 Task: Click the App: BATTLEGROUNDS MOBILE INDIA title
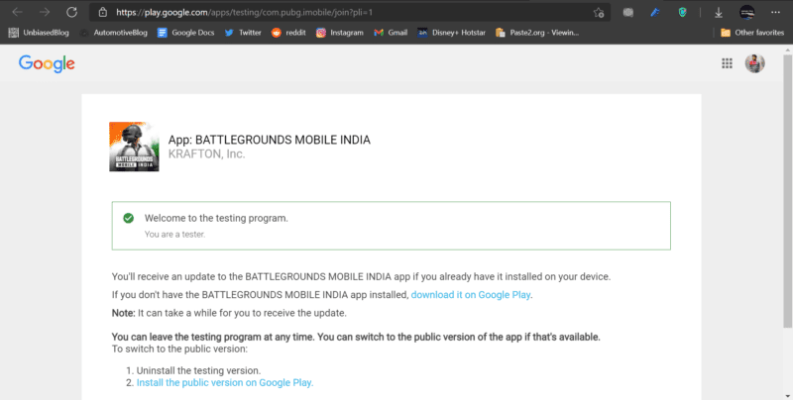269,140
